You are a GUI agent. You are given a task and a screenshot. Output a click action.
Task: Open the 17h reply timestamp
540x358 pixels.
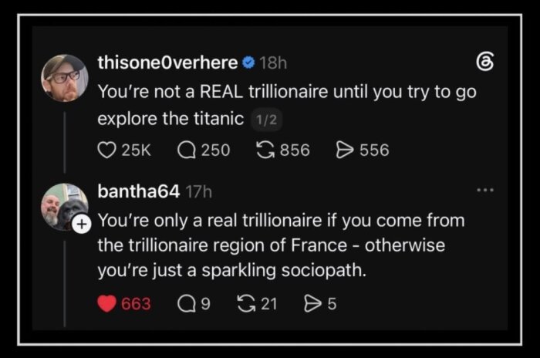199,191
